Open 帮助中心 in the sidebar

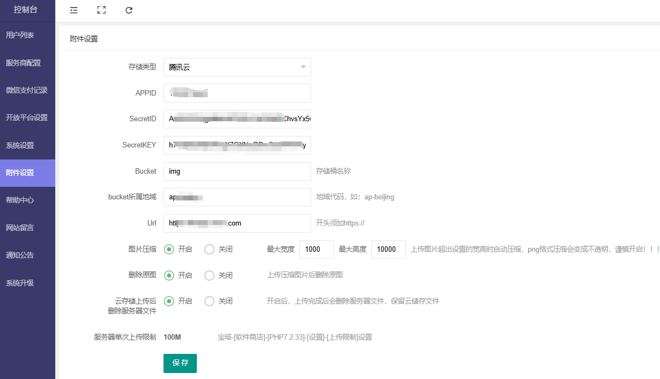(x=27, y=200)
